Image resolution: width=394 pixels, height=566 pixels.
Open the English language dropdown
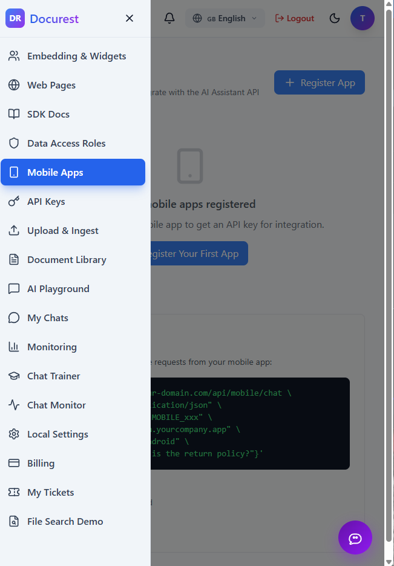(x=225, y=18)
